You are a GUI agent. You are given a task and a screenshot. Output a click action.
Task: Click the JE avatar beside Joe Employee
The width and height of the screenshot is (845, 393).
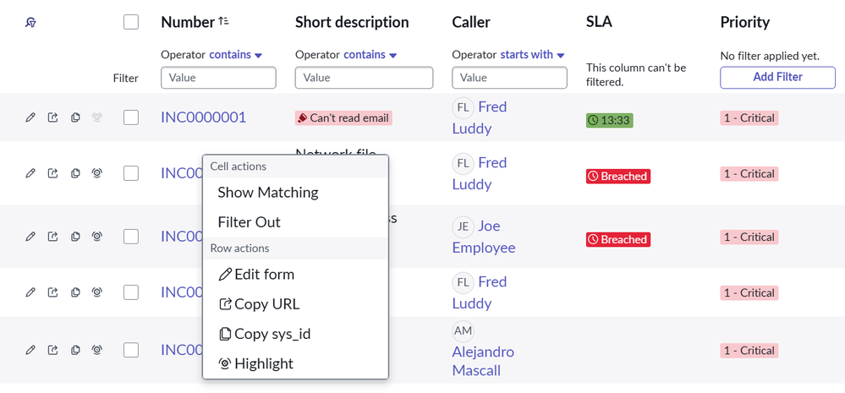point(463,227)
